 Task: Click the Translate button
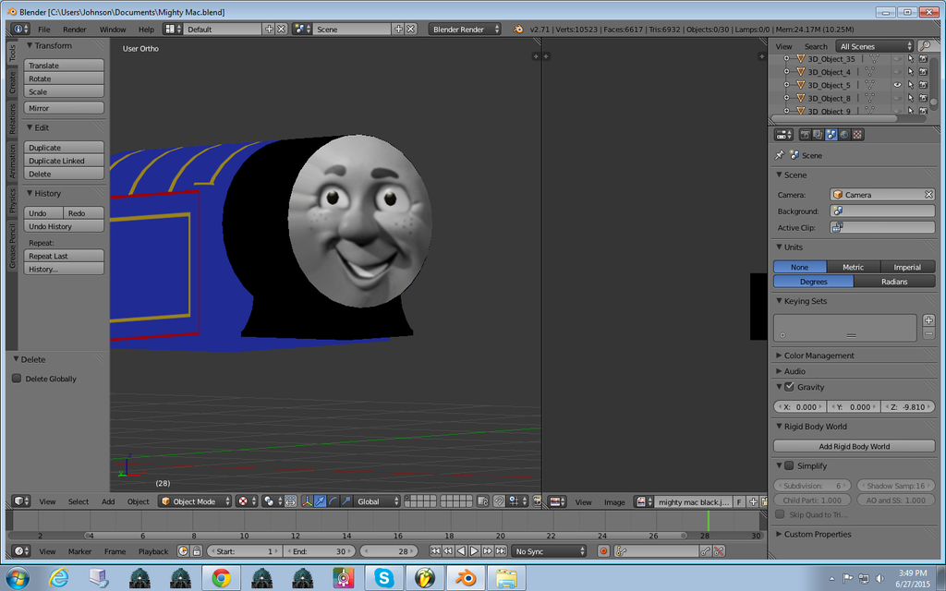tap(64, 66)
